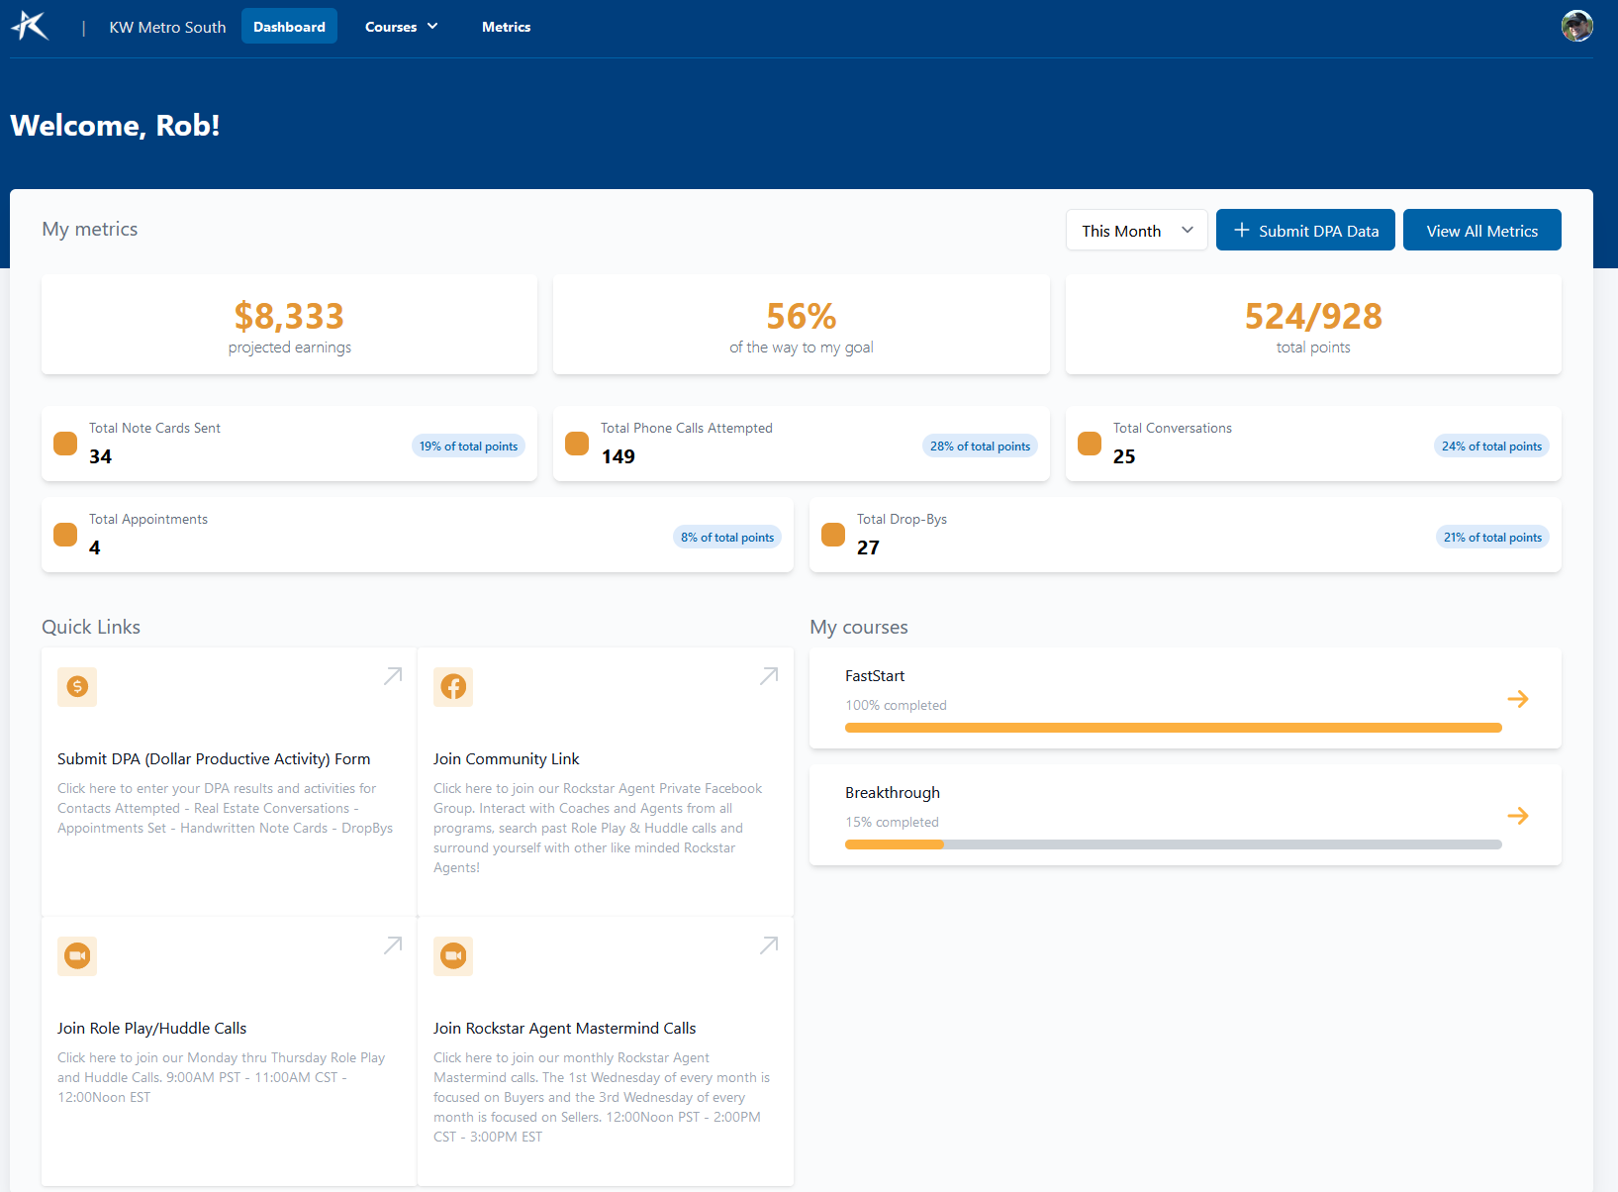
Task: Select the Total Phone Calls Attempted metric card
Action: click(x=801, y=444)
